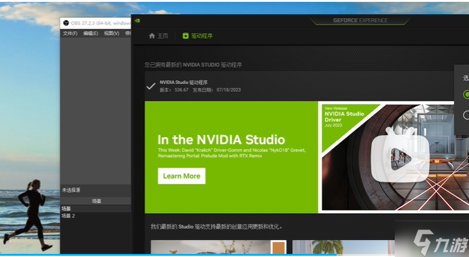The width and height of the screenshot is (469, 257).
Task: Click the Learn More button
Action: pos(181,176)
